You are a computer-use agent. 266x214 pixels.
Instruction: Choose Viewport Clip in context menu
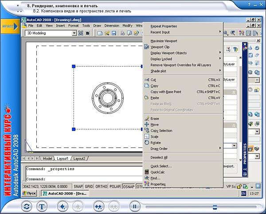click(x=183, y=47)
